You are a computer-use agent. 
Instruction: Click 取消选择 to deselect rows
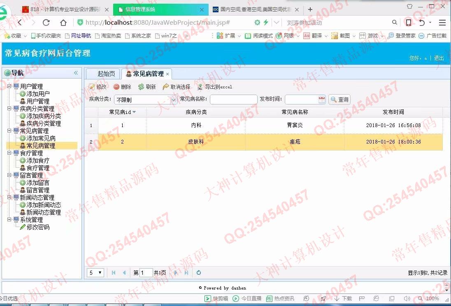pos(177,87)
